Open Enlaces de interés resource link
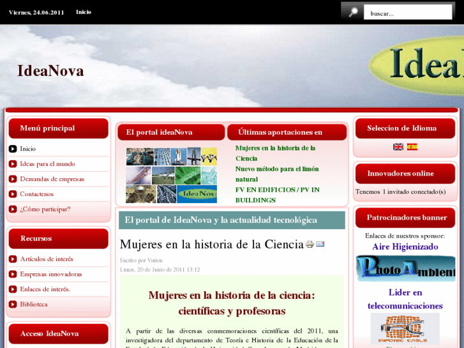Viewport: 464px width, 348px height. coord(45,289)
